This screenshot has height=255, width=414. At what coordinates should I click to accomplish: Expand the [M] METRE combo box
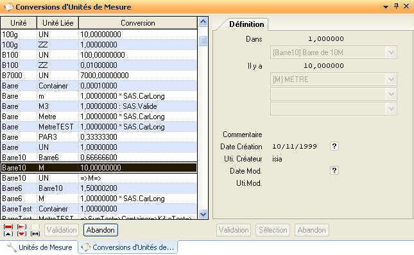(x=391, y=79)
